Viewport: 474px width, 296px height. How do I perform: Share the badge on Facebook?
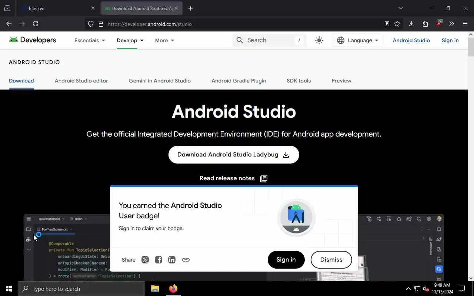158,260
